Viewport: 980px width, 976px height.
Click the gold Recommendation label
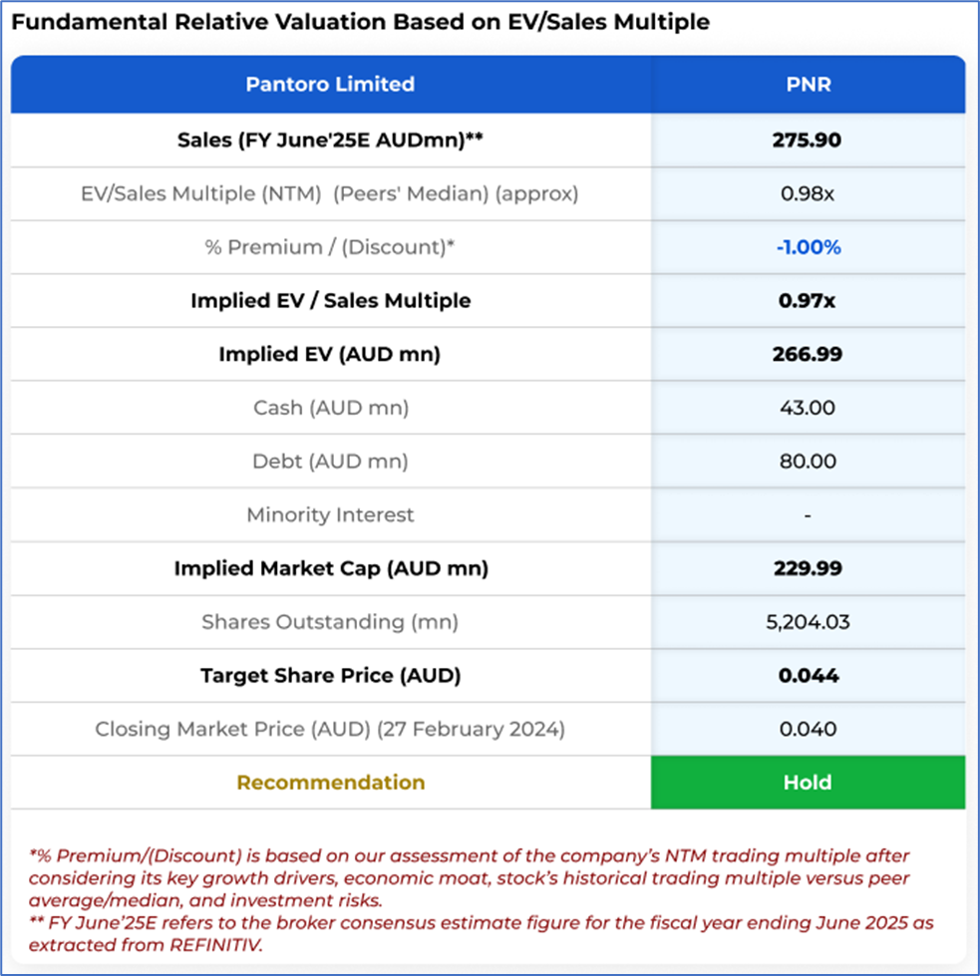[330, 783]
